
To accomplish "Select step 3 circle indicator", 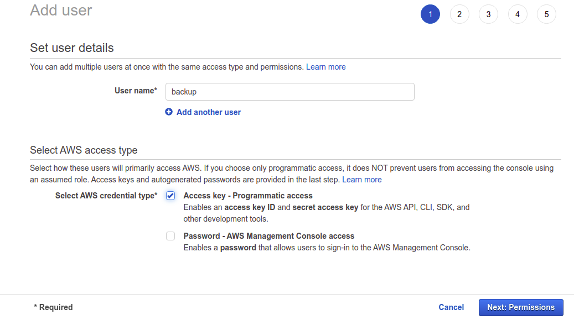I will point(488,14).
